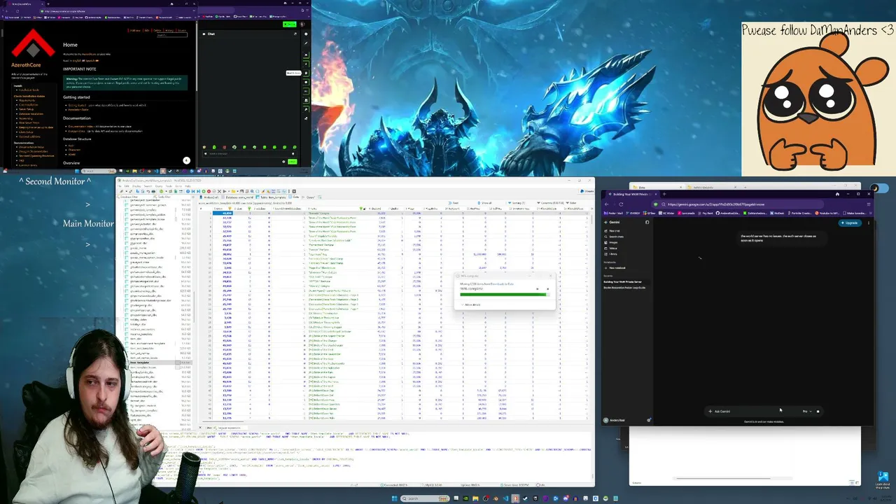Open the Help menu in HeidiSQL
The width and height of the screenshot is (896, 504).
[188, 185]
